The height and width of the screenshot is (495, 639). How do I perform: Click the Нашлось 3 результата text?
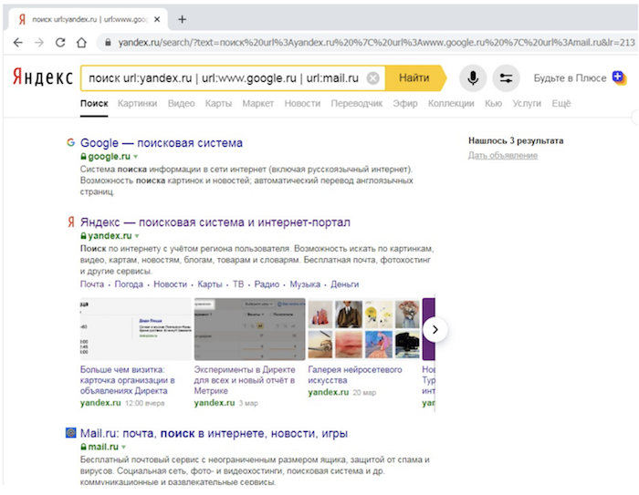(516, 141)
